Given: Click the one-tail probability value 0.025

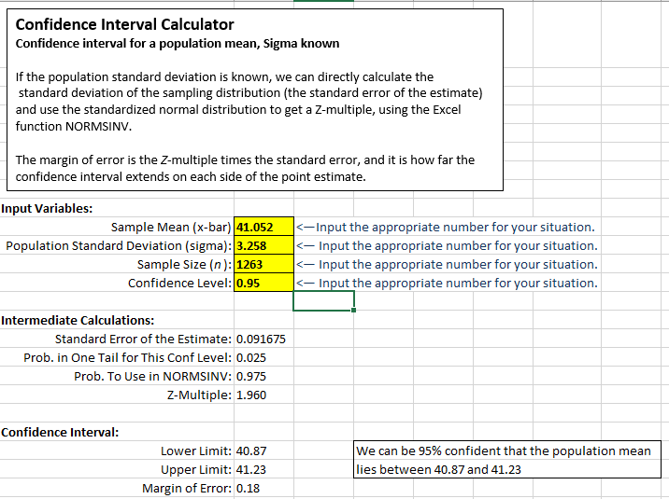Looking at the screenshot, I should (250, 357).
